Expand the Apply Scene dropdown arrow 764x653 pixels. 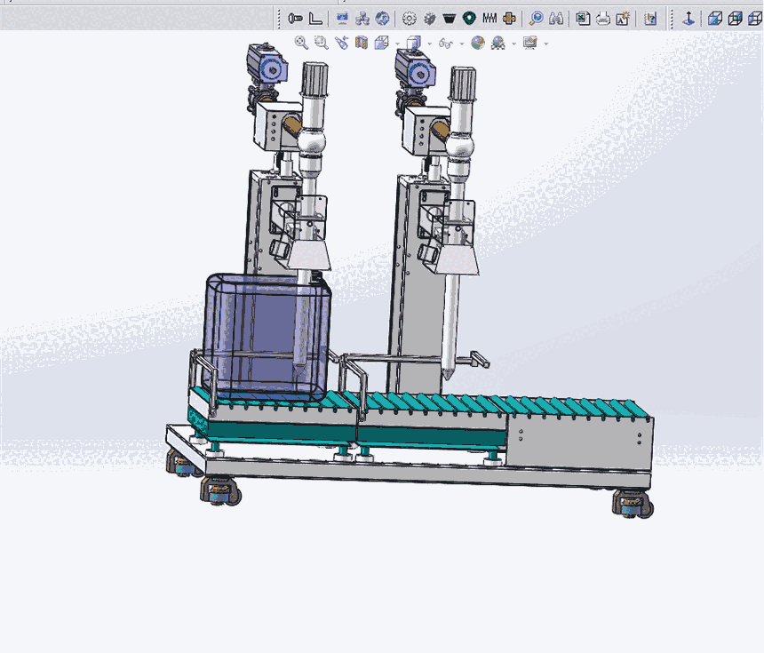[513, 43]
